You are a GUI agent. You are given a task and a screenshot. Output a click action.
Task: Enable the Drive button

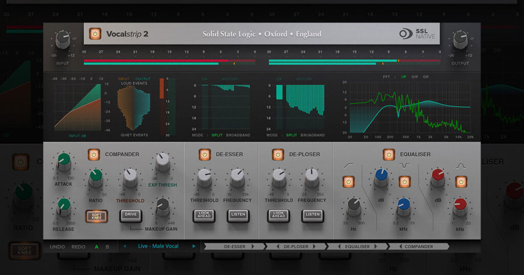(x=130, y=216)
